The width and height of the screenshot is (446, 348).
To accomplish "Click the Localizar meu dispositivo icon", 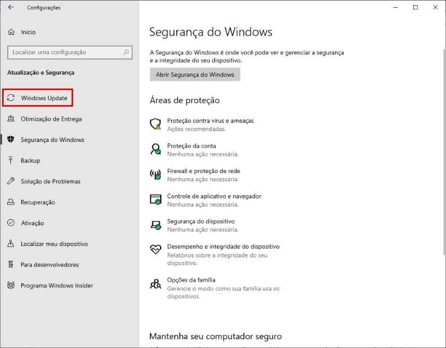I will pos(11,244).
